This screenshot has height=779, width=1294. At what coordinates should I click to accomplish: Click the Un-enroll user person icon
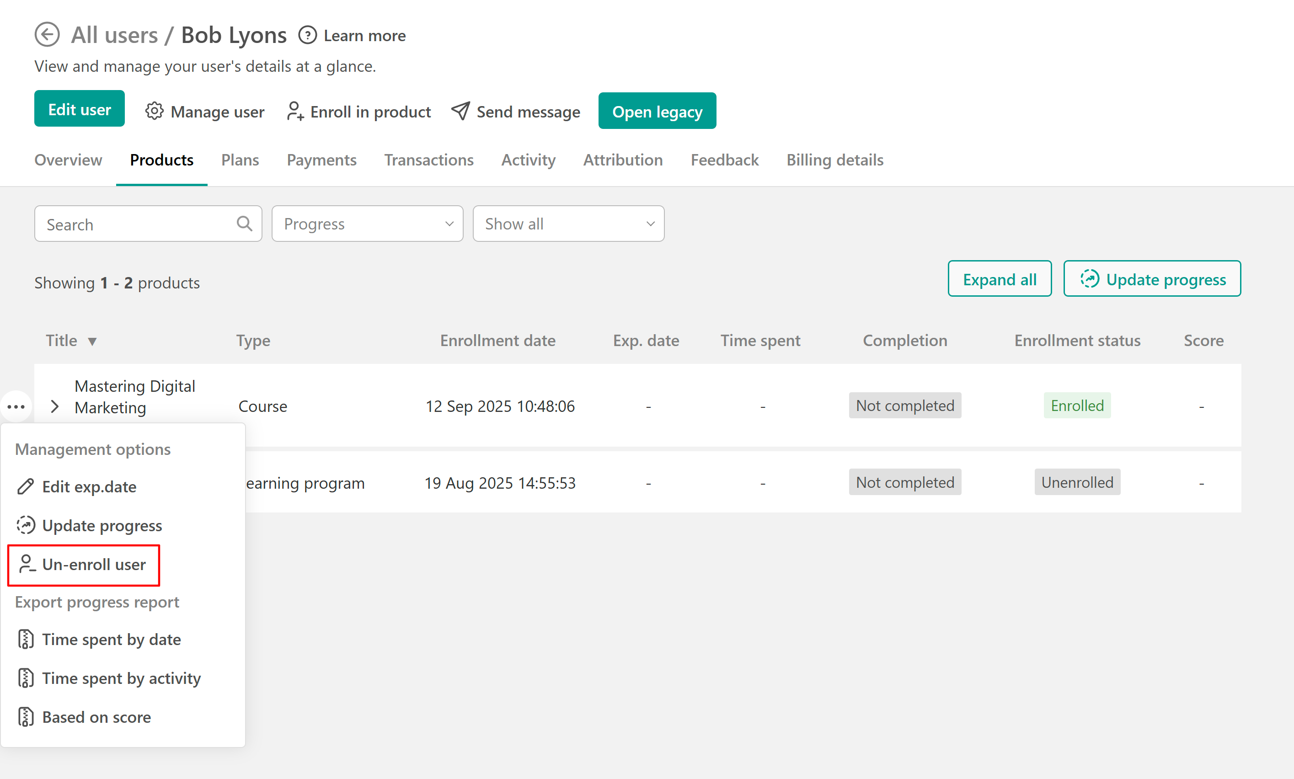(x=27, y=564)
